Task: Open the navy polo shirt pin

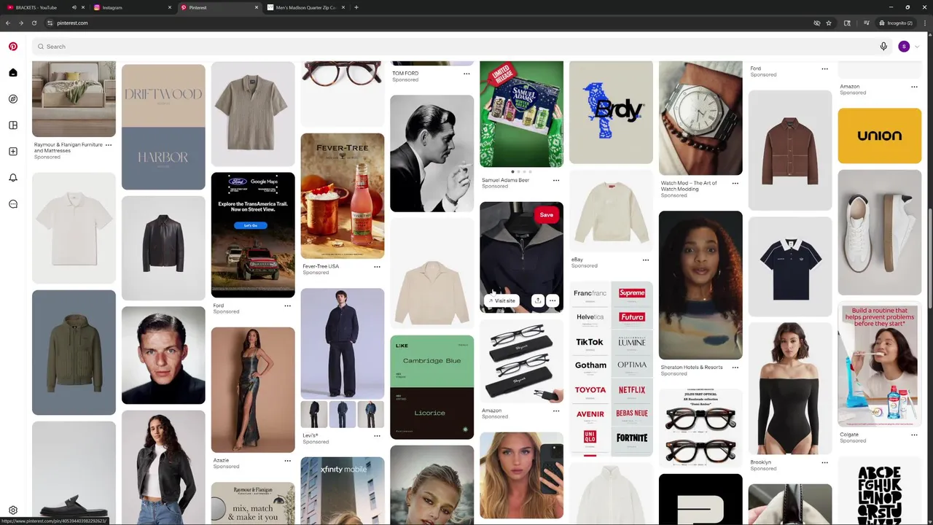Action: tap(790, 267)
